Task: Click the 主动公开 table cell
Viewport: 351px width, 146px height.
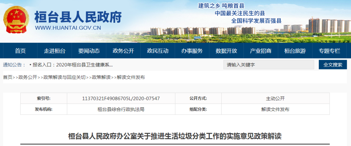Action: tap(275, 98)
